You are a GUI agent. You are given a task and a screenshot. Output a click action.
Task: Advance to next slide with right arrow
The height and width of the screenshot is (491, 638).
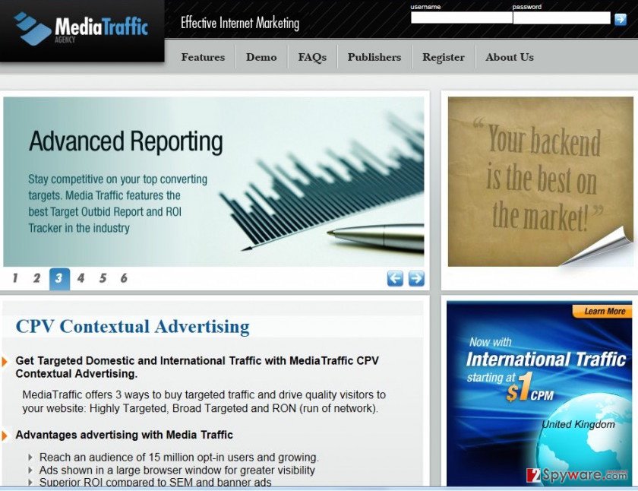click(416, 278)
